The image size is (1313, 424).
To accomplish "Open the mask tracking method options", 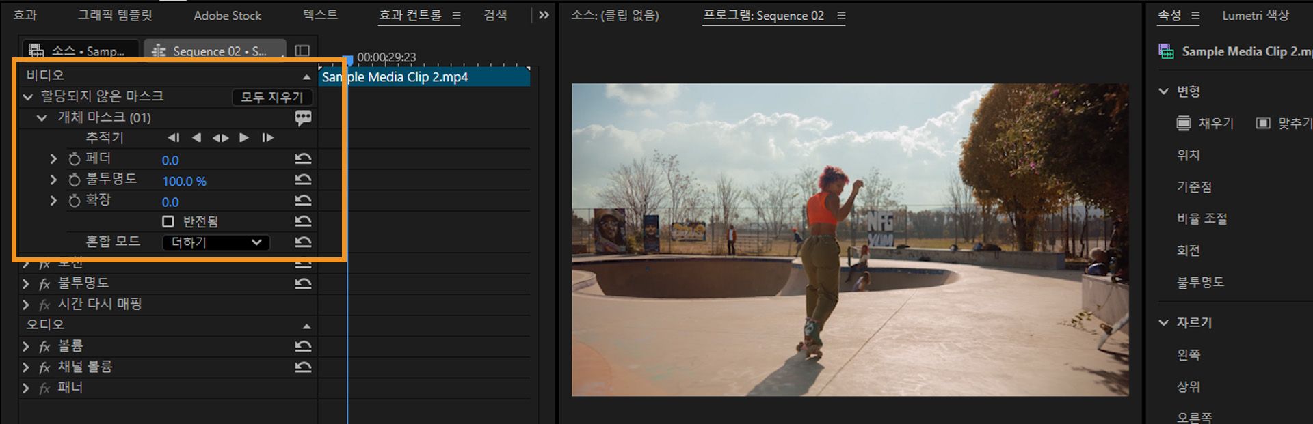I will point(220,138).
